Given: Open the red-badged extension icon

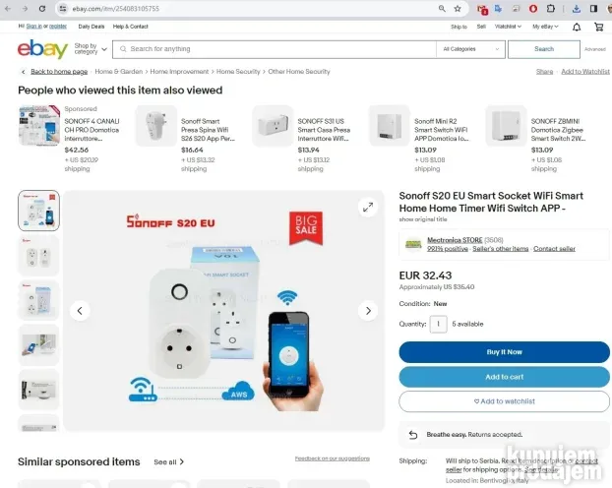Looking at the screenshot, I should click(482, 10).
